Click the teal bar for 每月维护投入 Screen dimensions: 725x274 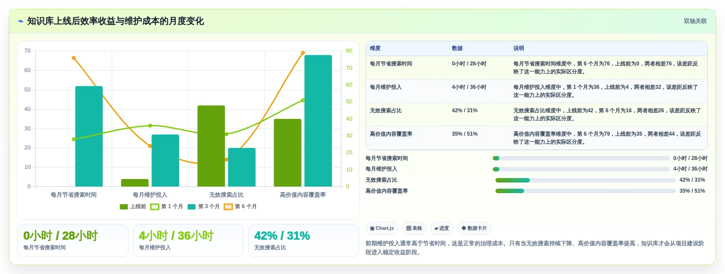(x=165, y=160)
